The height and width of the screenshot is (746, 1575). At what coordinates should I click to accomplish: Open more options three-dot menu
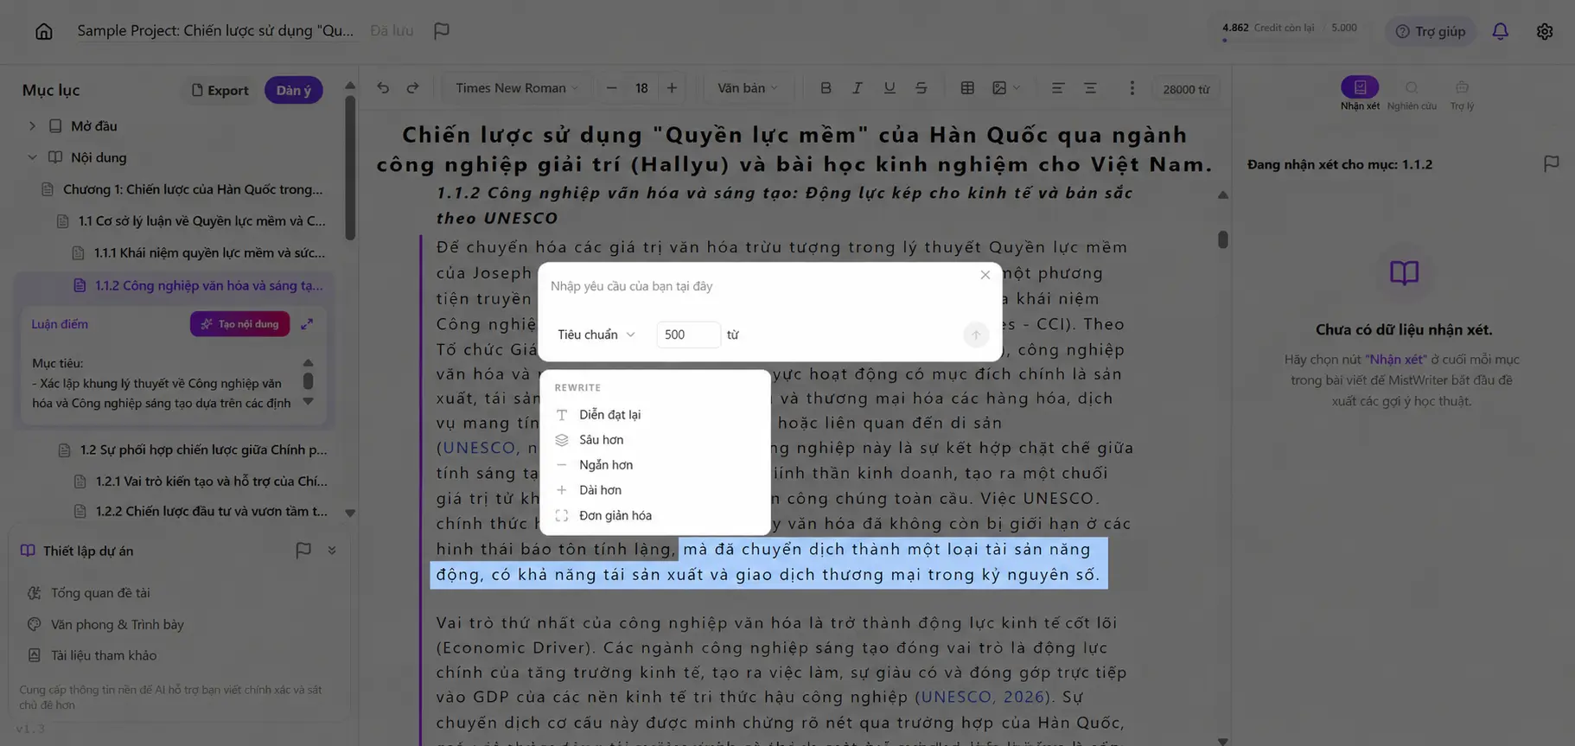(x=1132, y=88)
